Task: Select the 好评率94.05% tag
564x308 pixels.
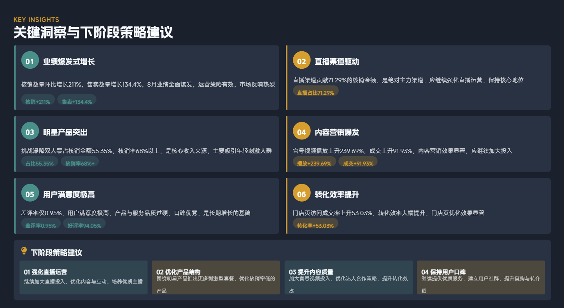Action: tap(84, 224)
